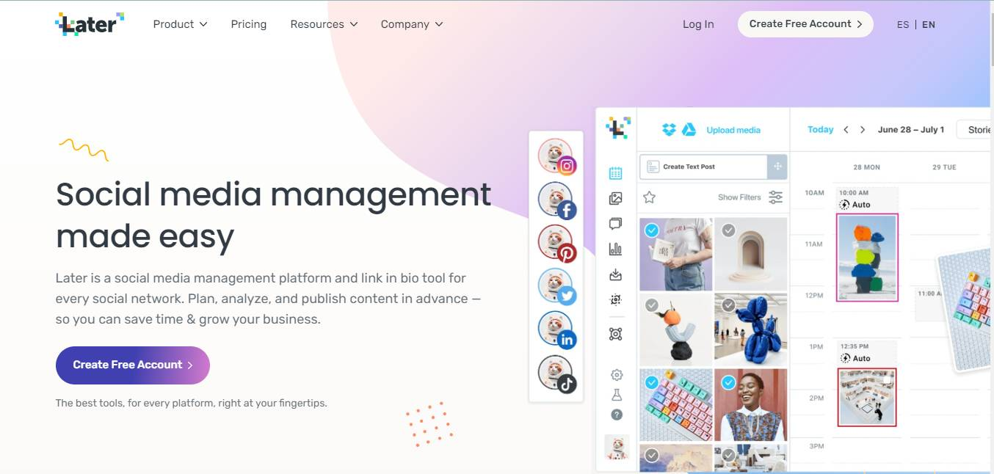Click the Help question mark icon

(x=617, y=415)
